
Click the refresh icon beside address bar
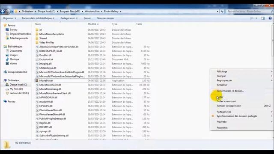pos(222,12)
